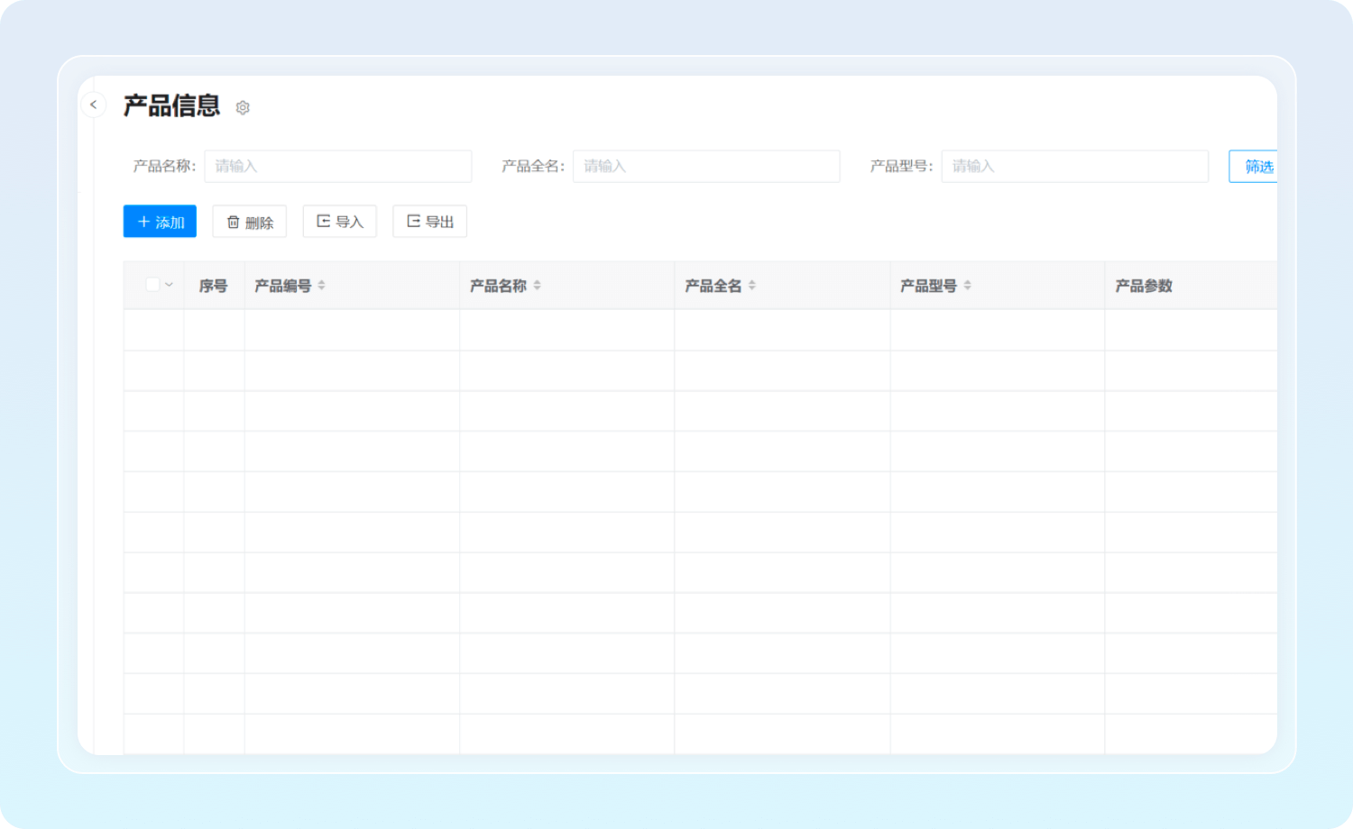Image resolution: width=1353 pixels, height=829 pixels.
Task: Click the export icon on 导出
Action: point(413,222)
